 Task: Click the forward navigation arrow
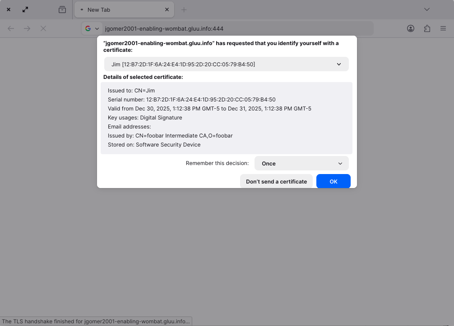pos(27,28)
